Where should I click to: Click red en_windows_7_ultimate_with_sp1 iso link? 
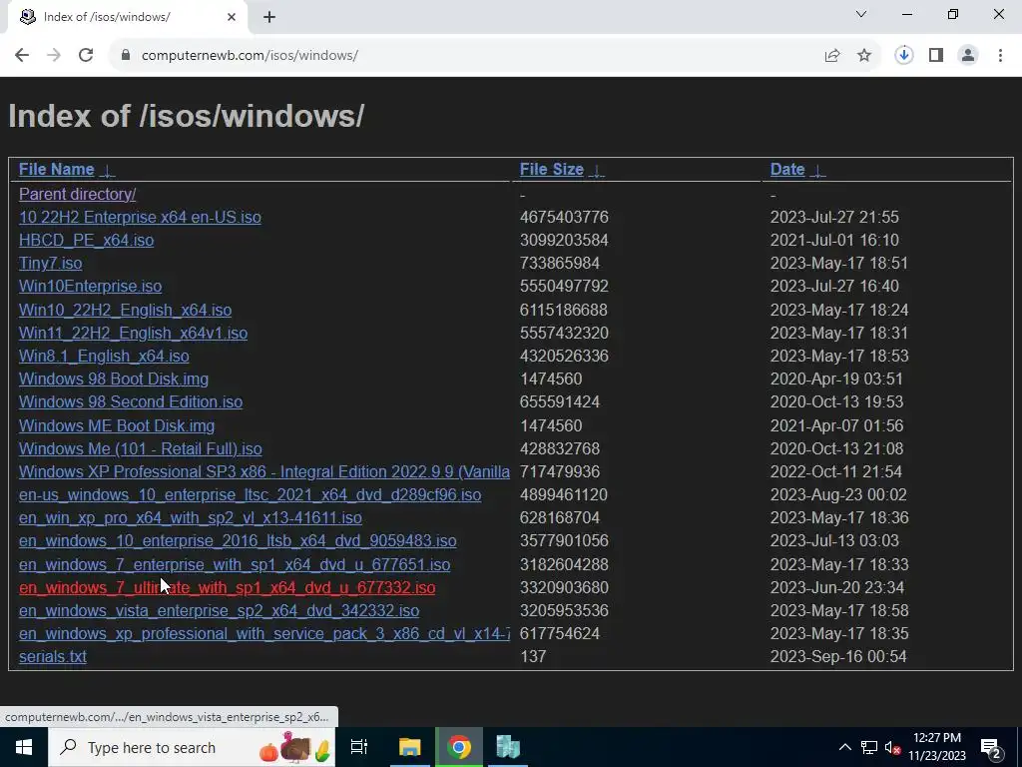point(227,587)
